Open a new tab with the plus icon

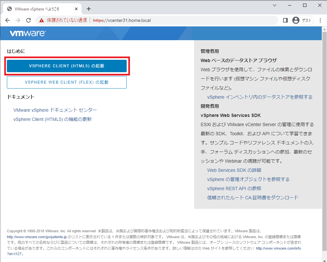pos(89,9)
